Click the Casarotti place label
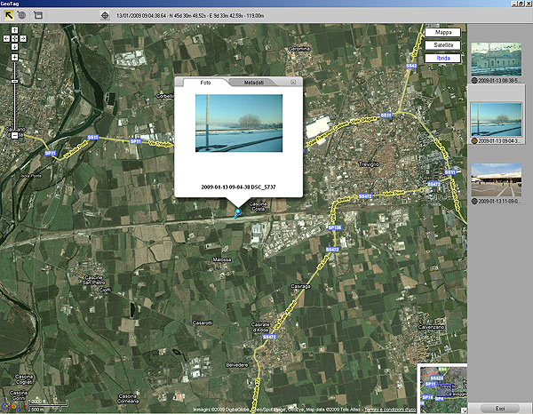Screen dimensions: 533x414 pos(203,322)
